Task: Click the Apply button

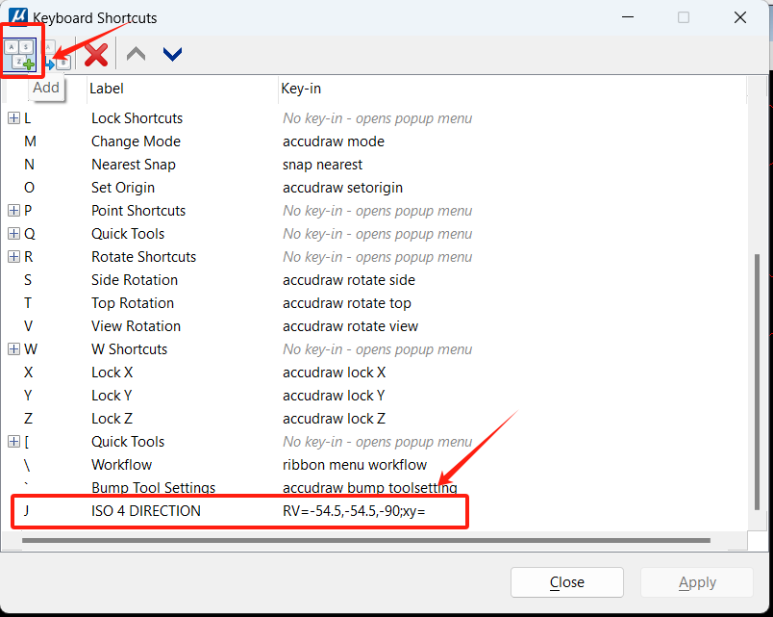Action: point(697,582)
